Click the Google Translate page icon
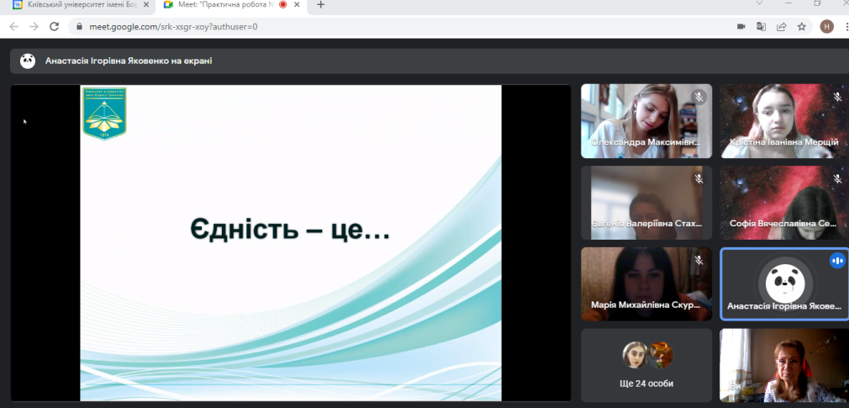Screen dimensions: 849x408 pos(762,26)
